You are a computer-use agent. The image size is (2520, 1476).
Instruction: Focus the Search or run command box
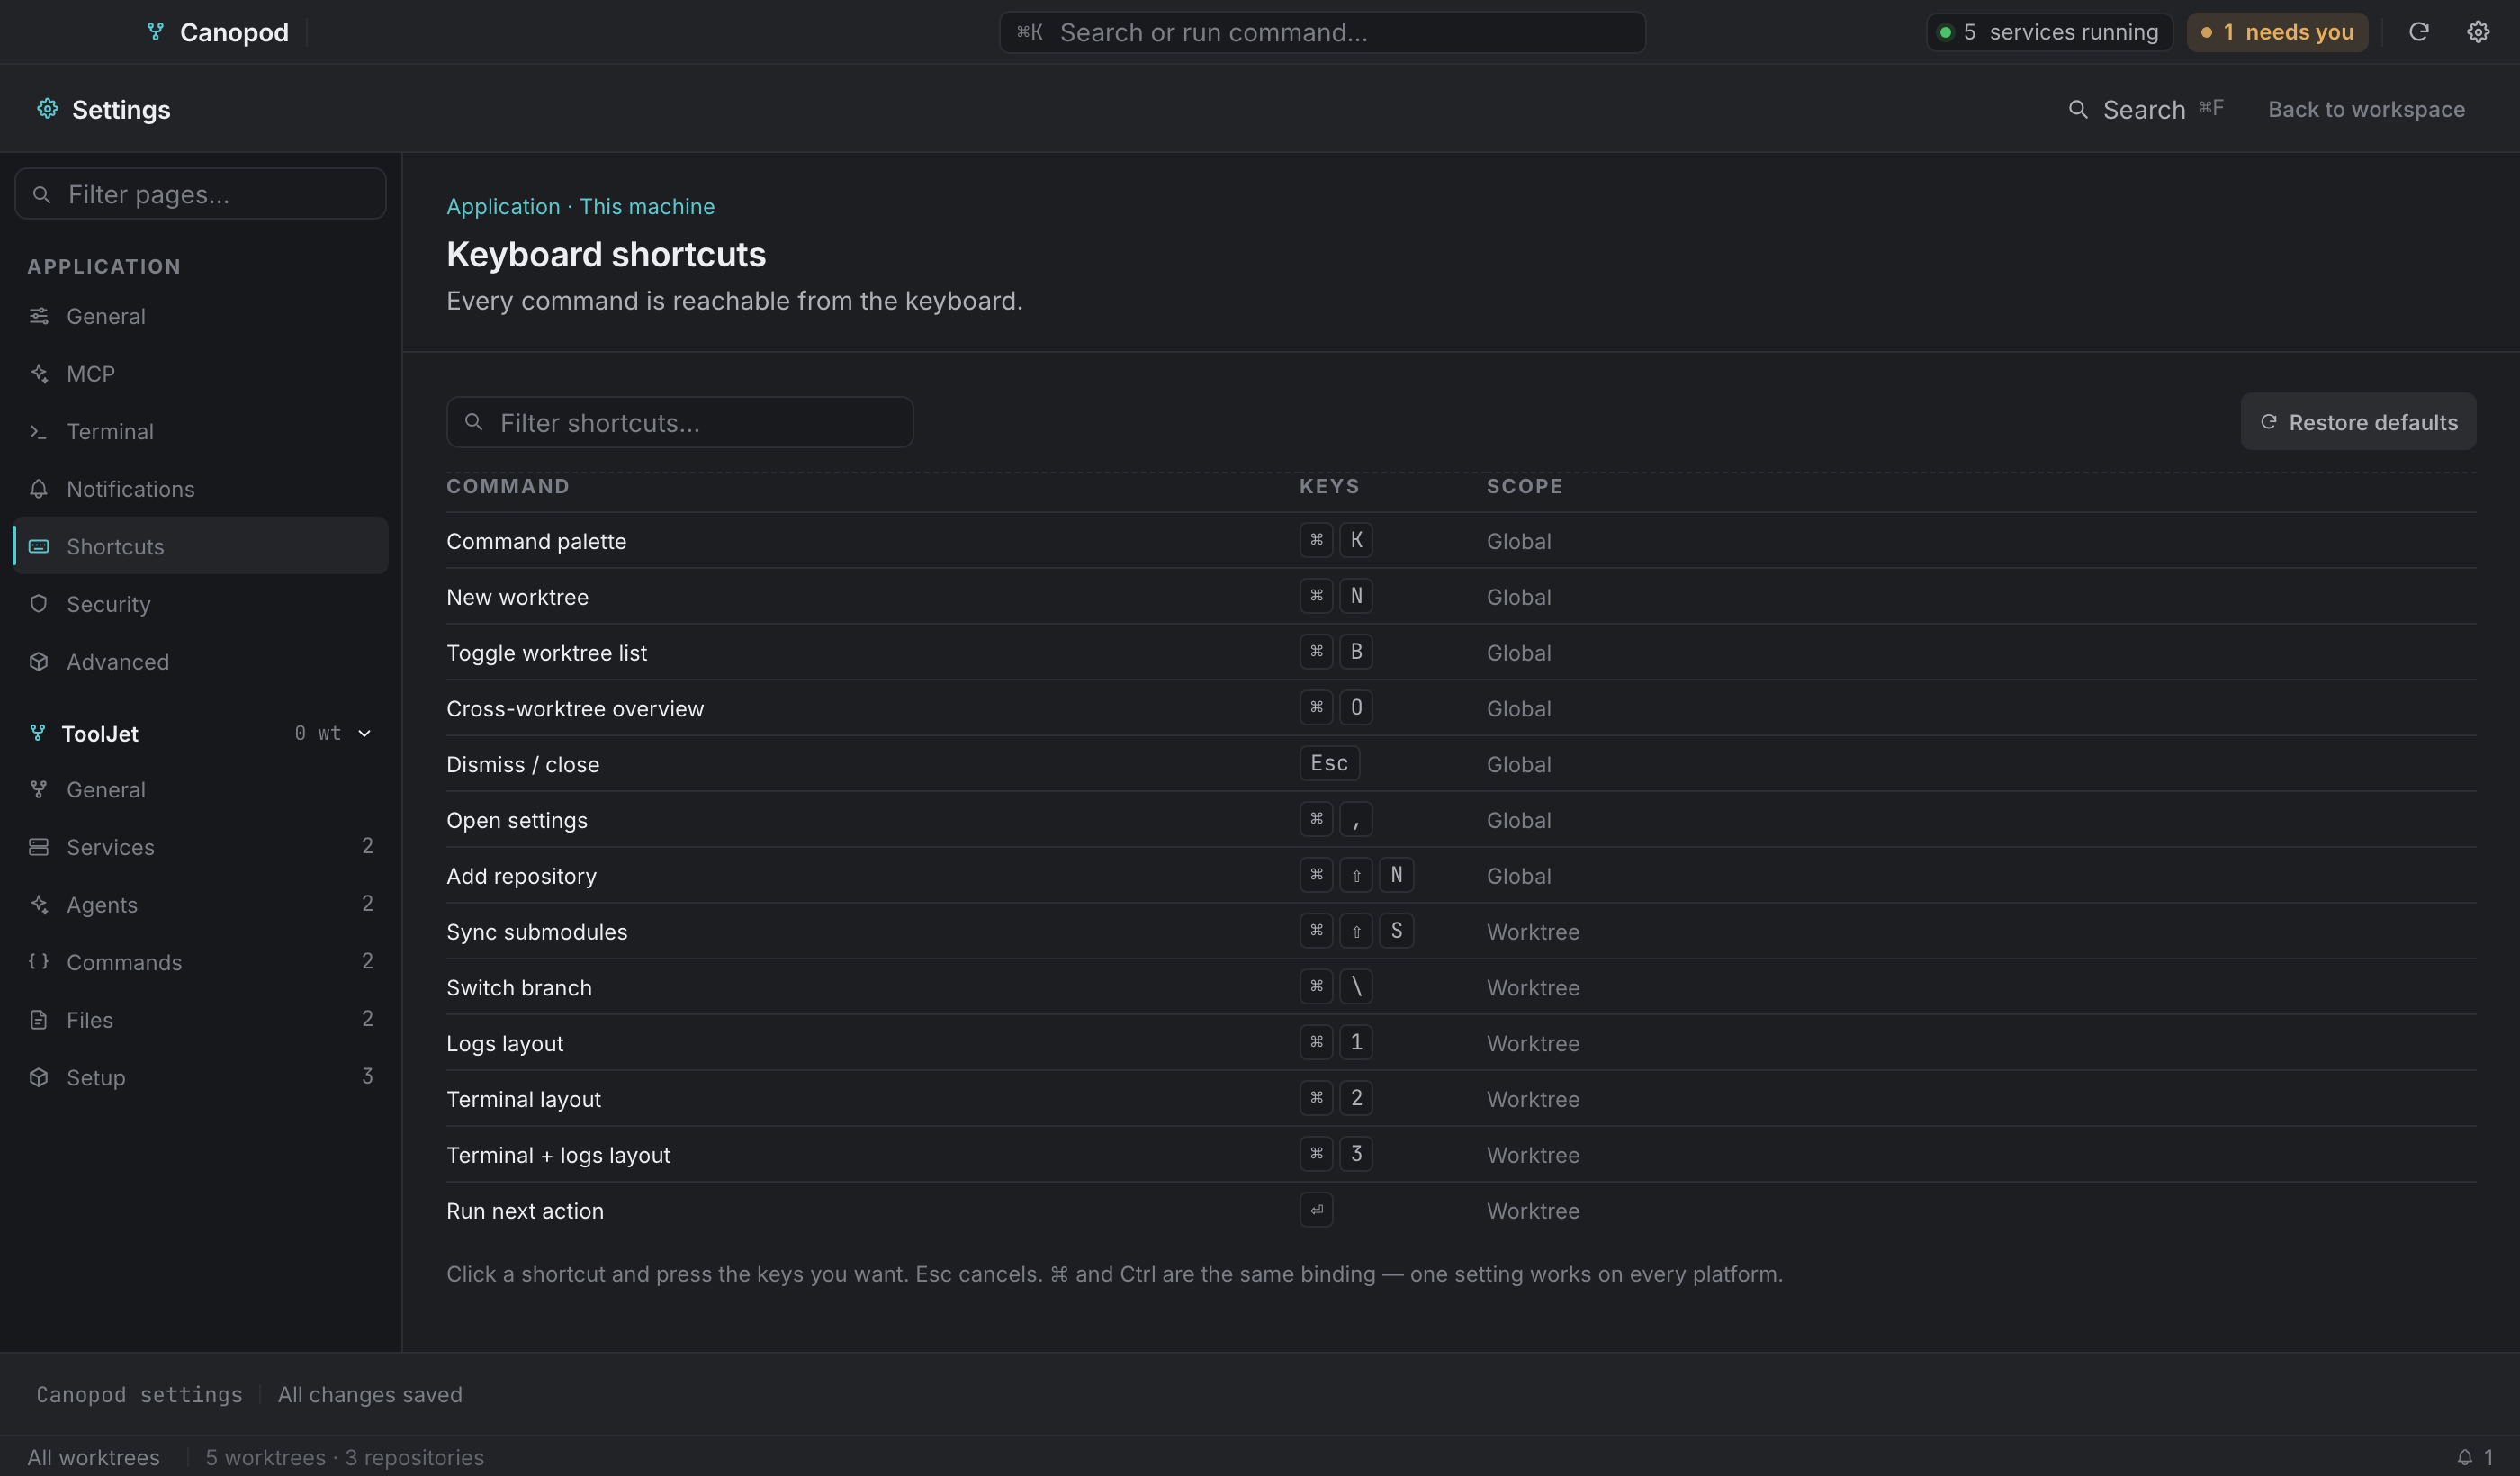[x=1322, y=32]
